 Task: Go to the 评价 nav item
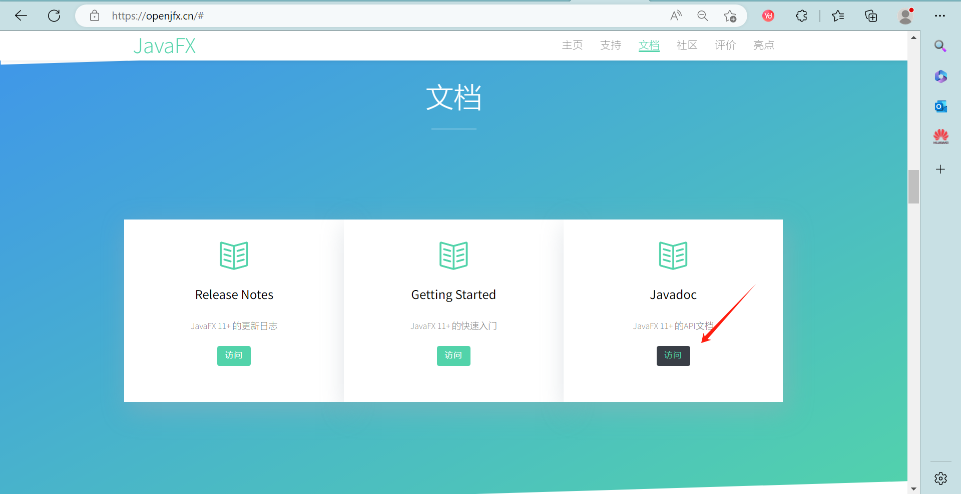(725, 45)
